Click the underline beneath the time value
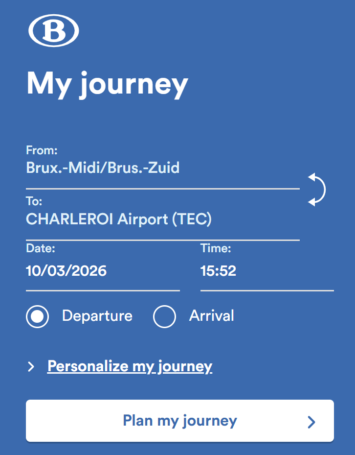 (x=267, y=290)
